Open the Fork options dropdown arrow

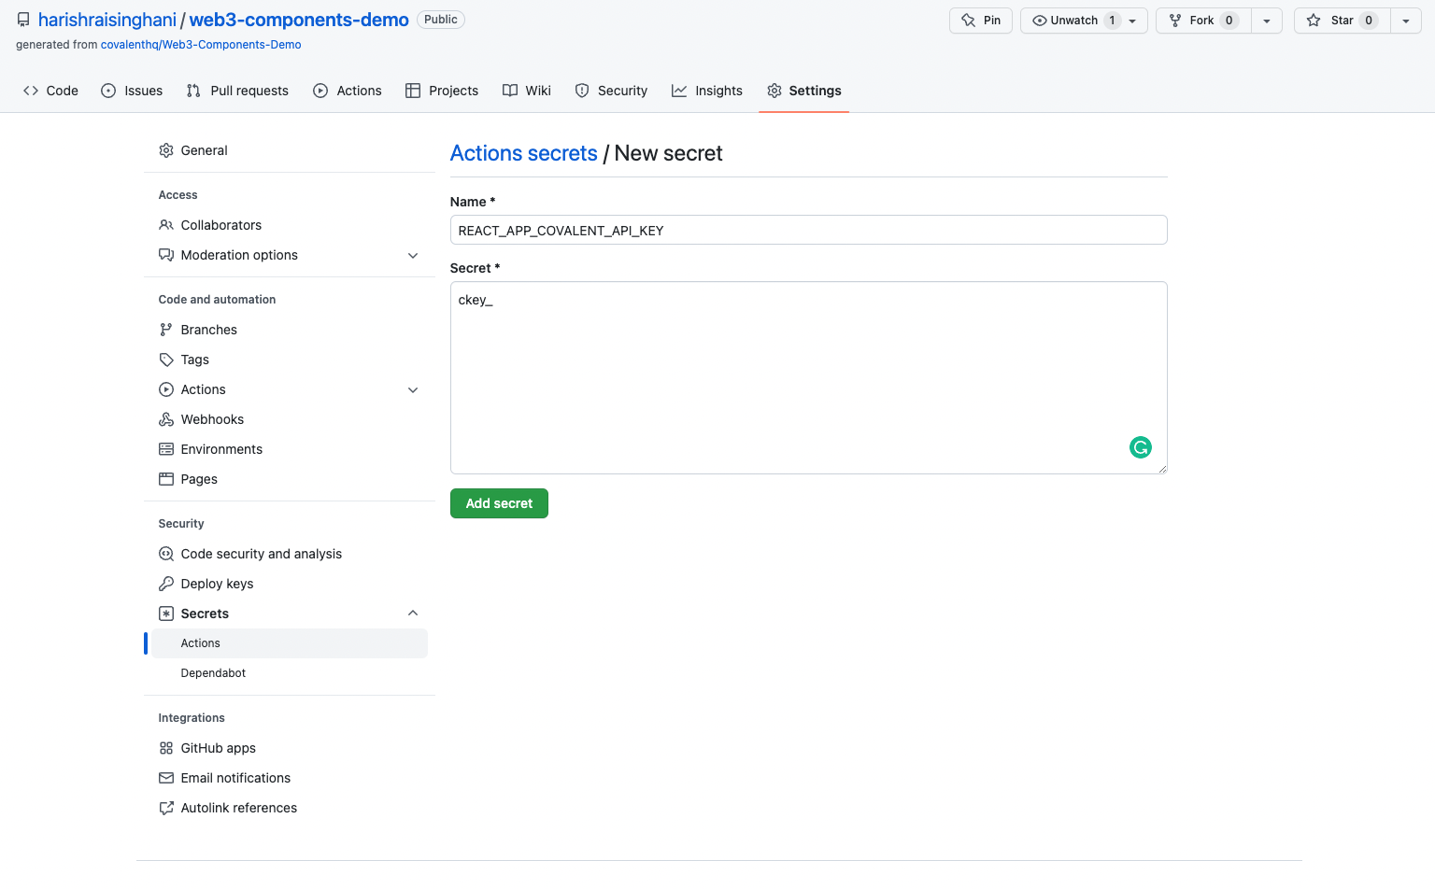[1267, 21]
